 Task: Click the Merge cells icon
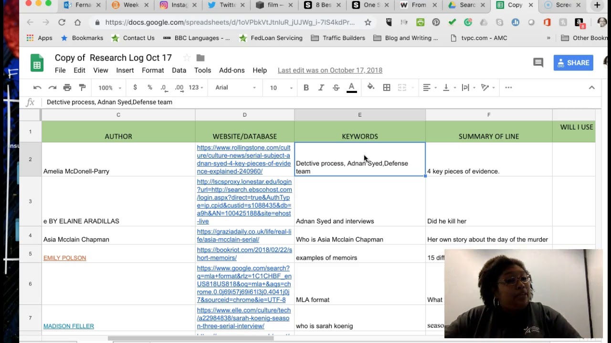coord(402,88)
